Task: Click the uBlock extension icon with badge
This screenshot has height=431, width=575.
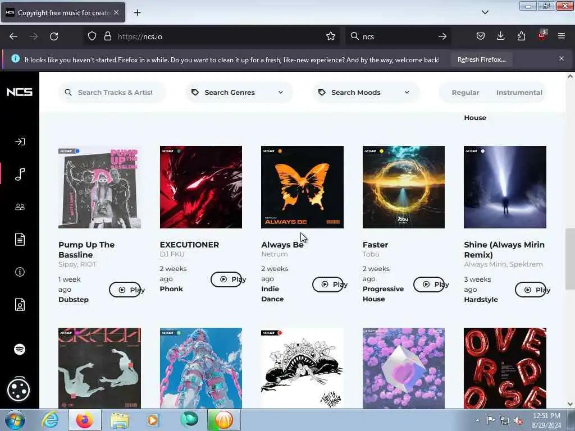Action: pos(541,35)
